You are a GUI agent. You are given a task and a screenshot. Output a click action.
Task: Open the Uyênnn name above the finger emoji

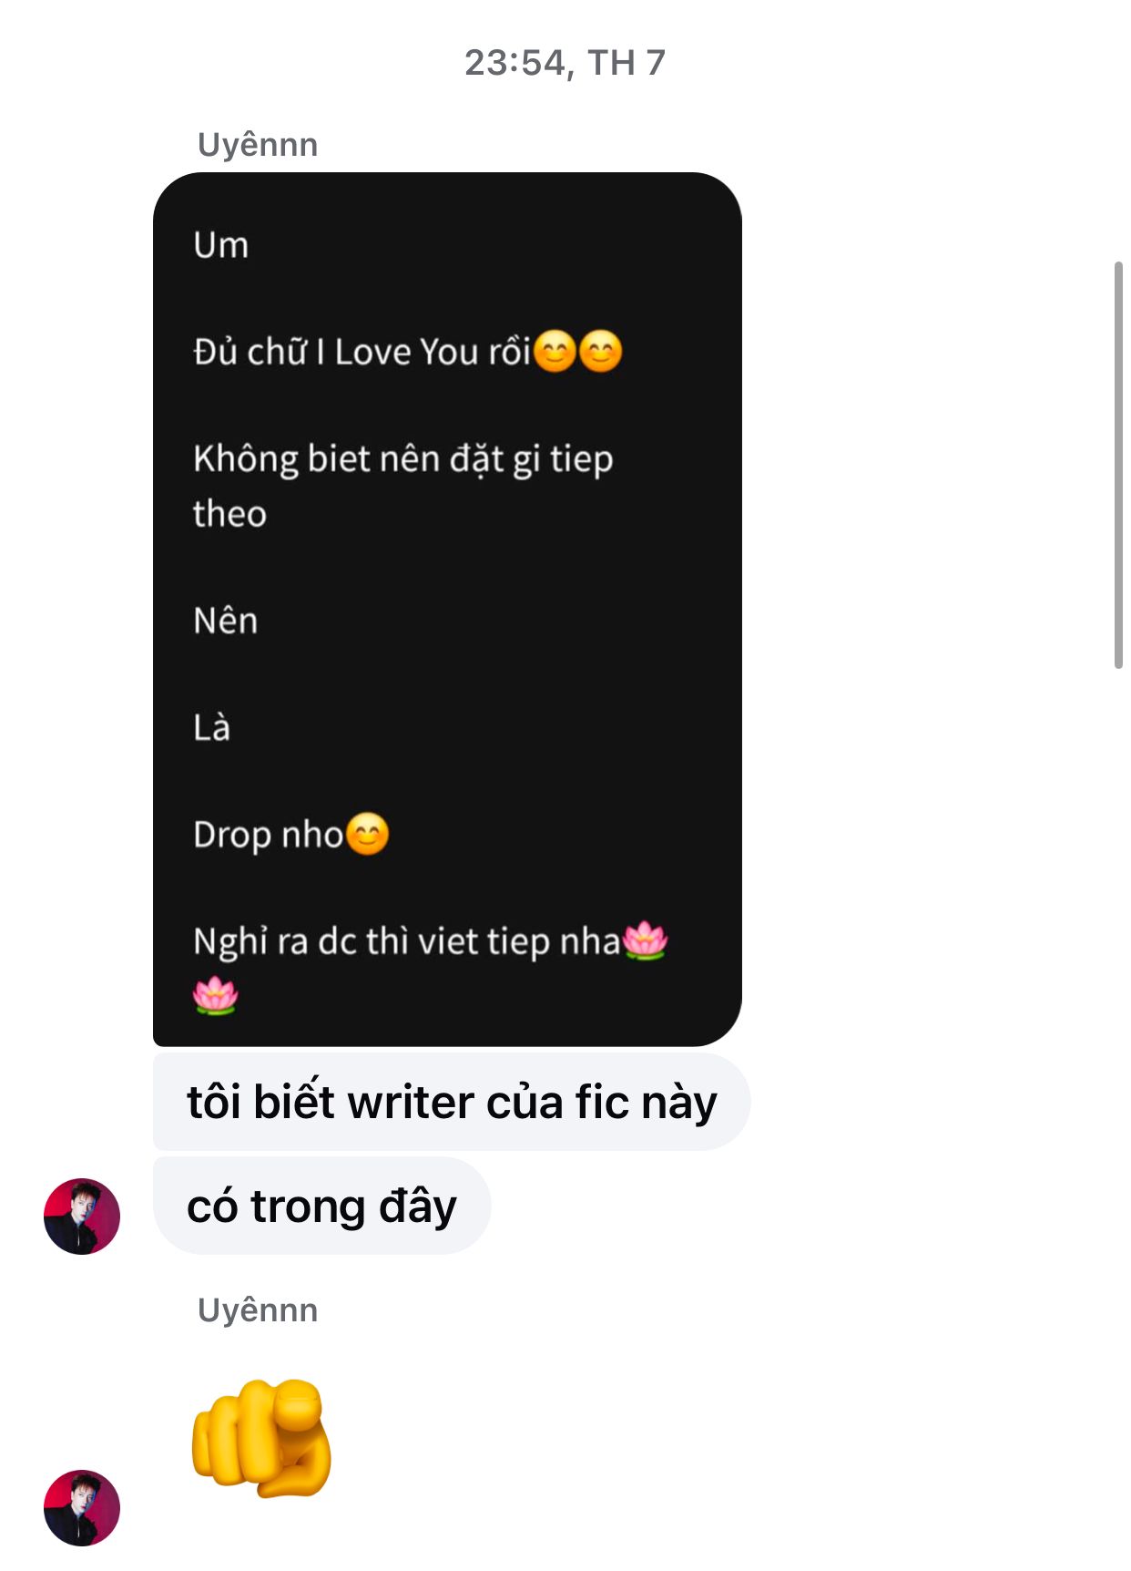258,1309
